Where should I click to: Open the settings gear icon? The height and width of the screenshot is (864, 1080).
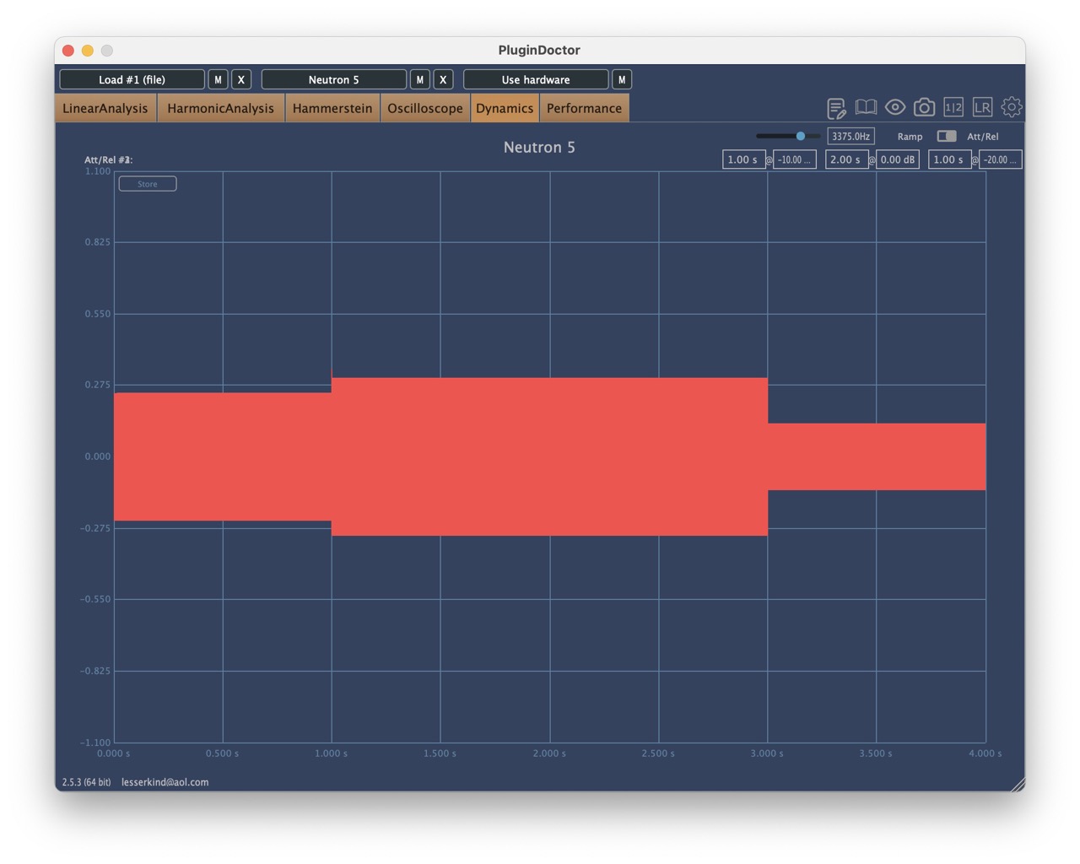tap(1011, 107)
